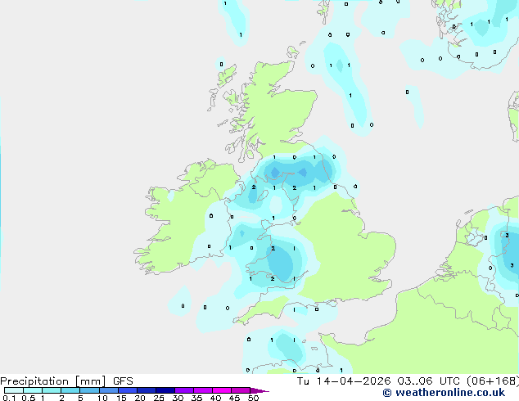The image size is (519, 401).
Task: Click the '03..06 UTC' time range text
Action: 429,381
